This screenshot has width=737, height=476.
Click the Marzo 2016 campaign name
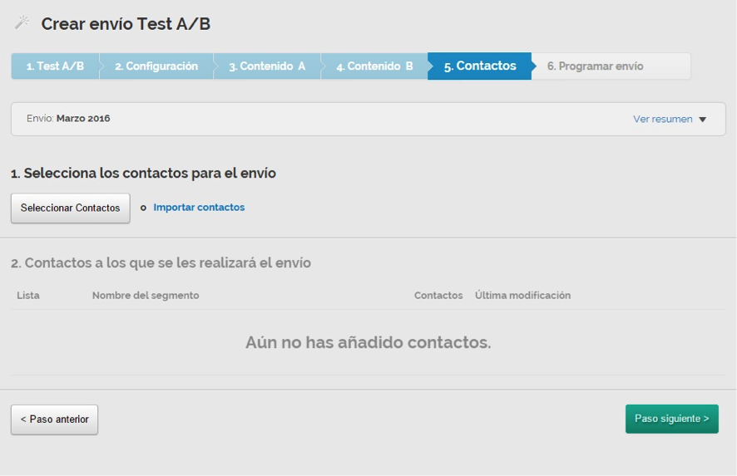pyautogui.click(x=83, y=119)
